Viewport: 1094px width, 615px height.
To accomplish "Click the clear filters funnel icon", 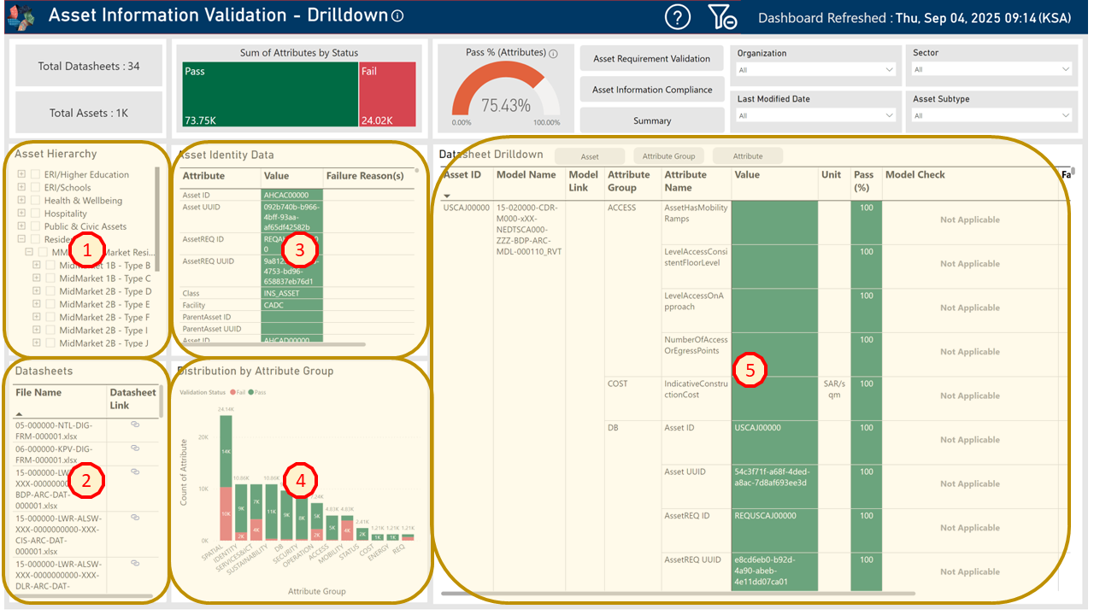I will pos(721,16).
